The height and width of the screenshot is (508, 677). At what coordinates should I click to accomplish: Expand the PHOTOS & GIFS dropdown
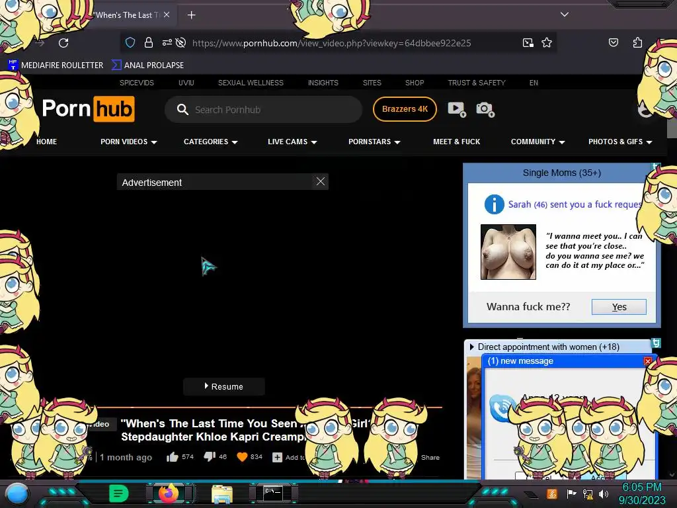pyautogui.click(x=620, y=142)
